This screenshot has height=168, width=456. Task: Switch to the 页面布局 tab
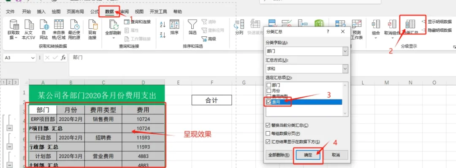[75, 12]
